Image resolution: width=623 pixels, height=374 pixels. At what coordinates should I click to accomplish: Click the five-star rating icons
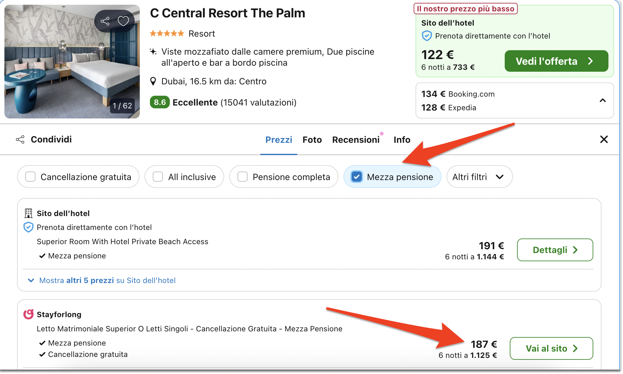point(167,33)
